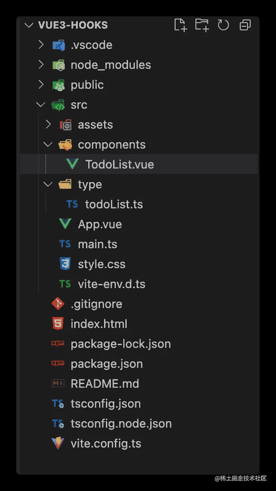Expand the node_modules folder
Viewport: 276px width, 491px height.
point(41,65)
